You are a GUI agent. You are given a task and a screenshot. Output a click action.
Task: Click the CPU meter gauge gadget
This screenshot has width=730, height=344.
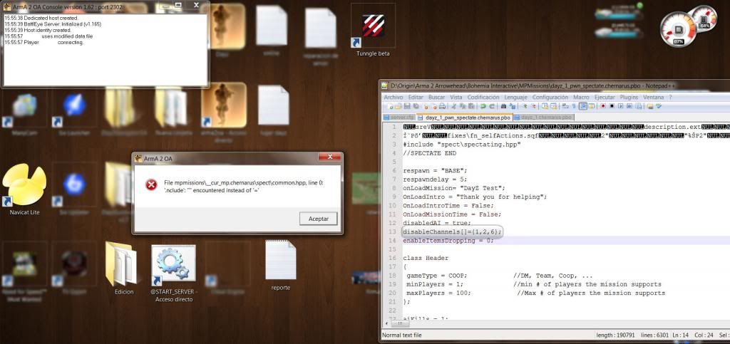pos(678,29)
